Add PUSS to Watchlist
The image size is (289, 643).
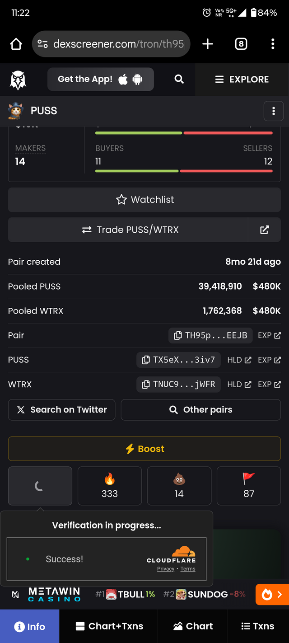[144, 200]
